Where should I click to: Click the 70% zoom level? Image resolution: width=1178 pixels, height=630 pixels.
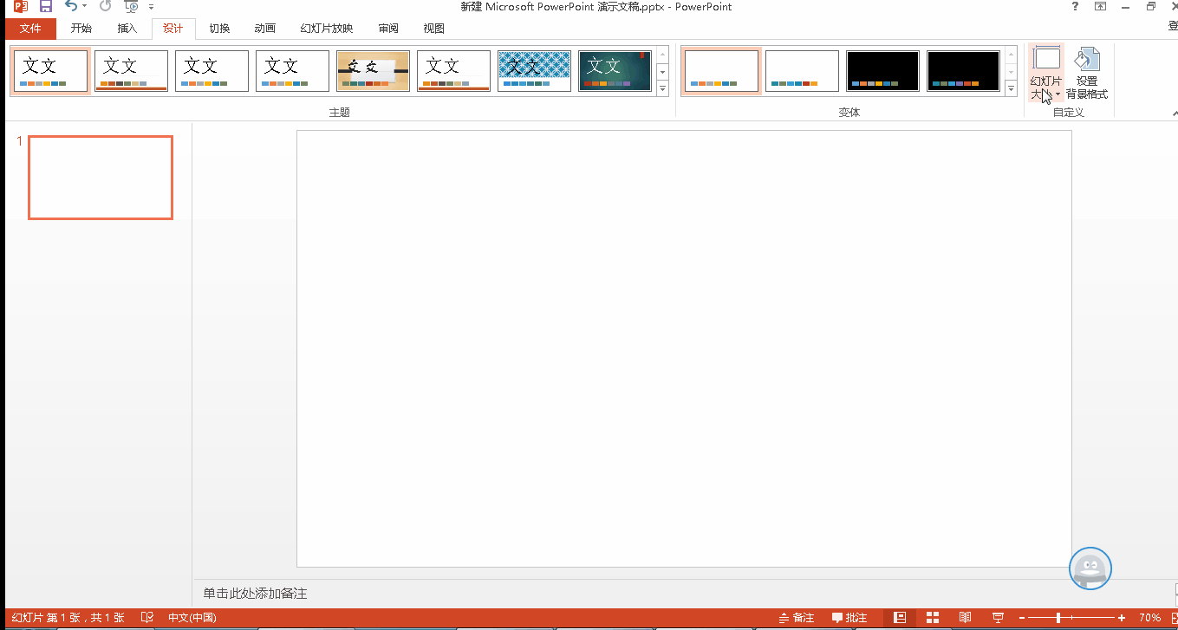[1150, 618]
